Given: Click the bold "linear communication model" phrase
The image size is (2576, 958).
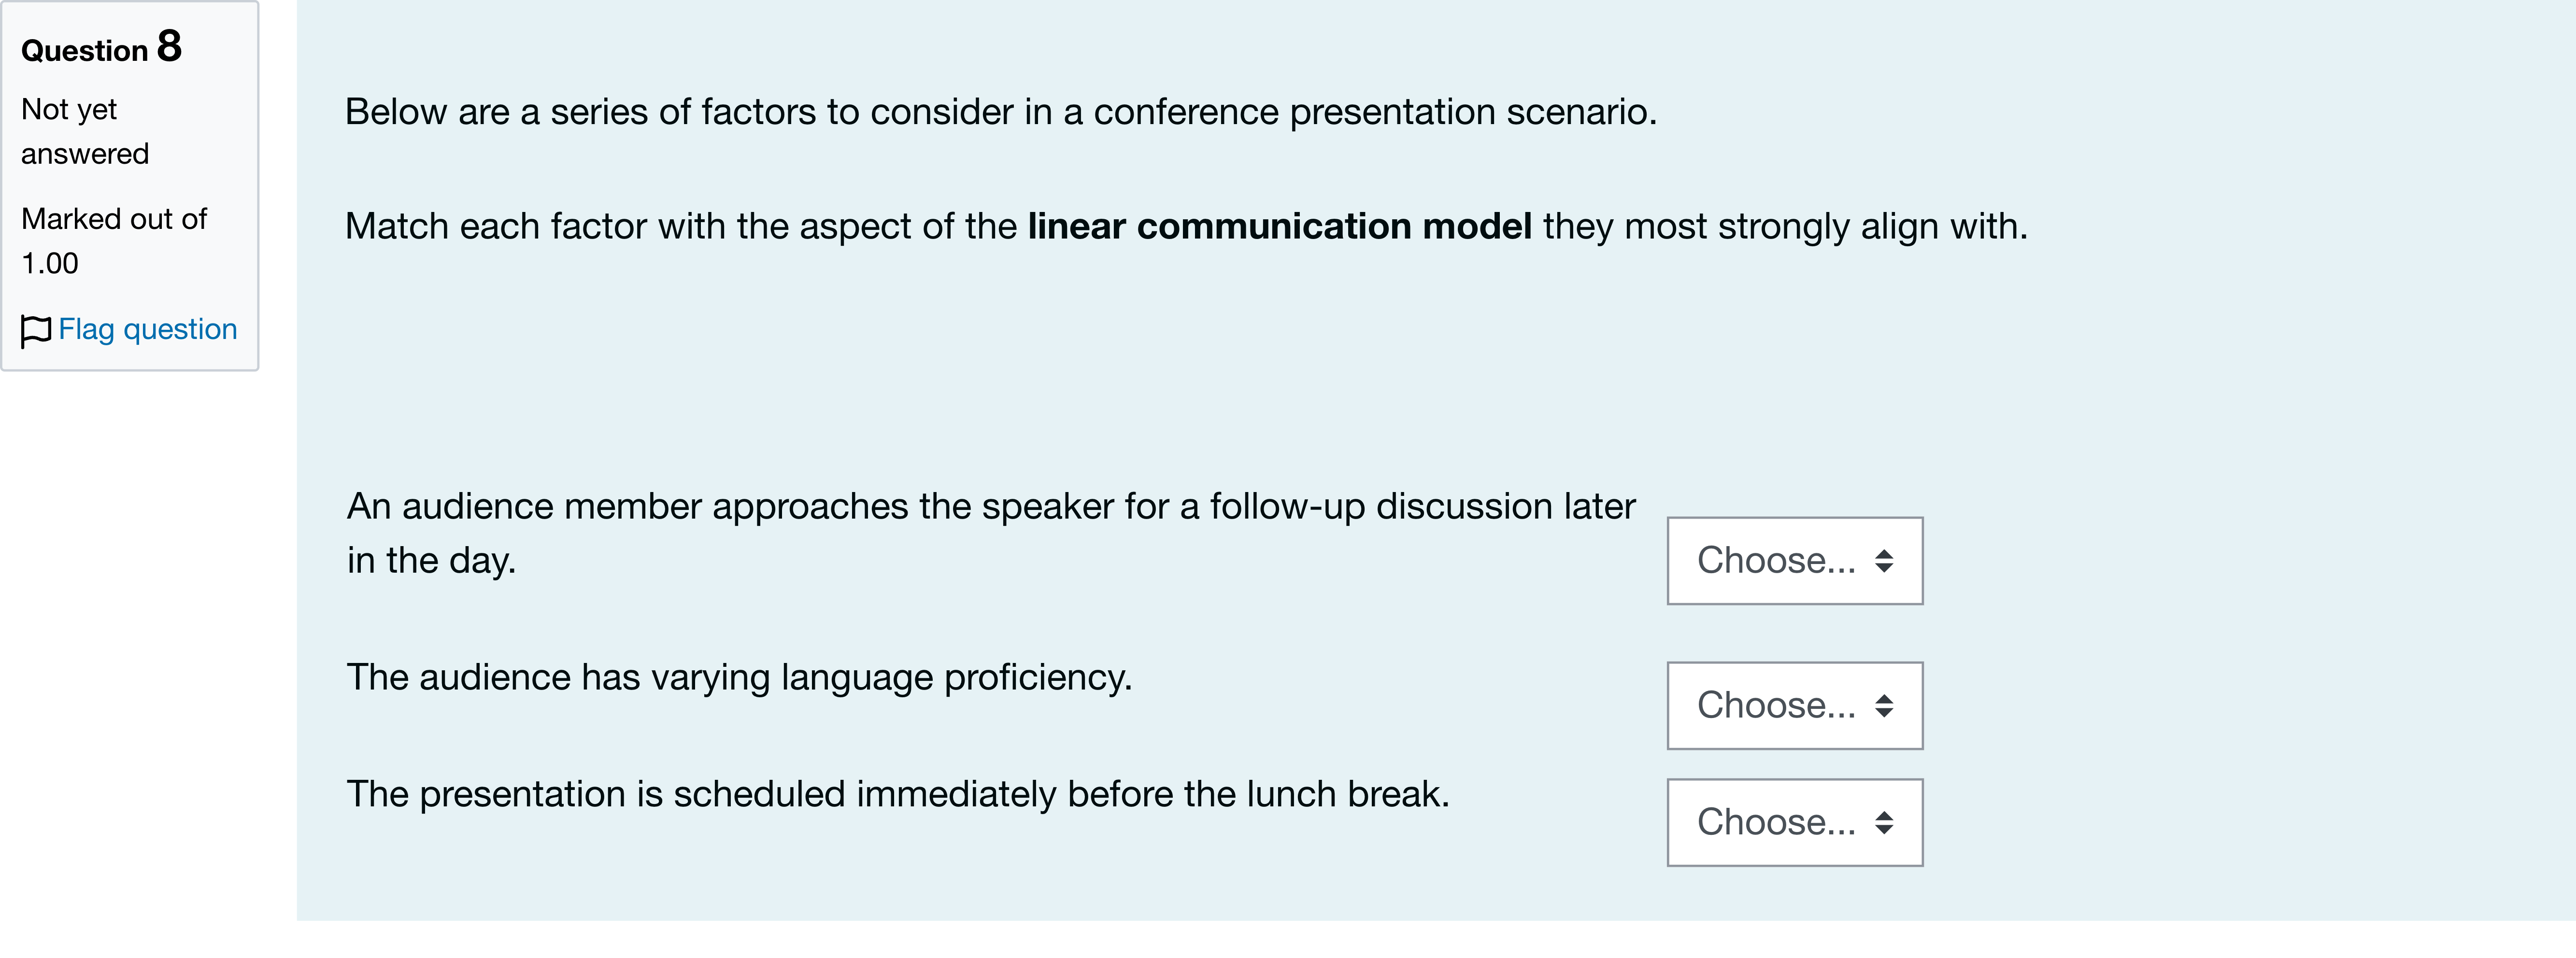Looking at the screenshot, I should point(1279,226).
